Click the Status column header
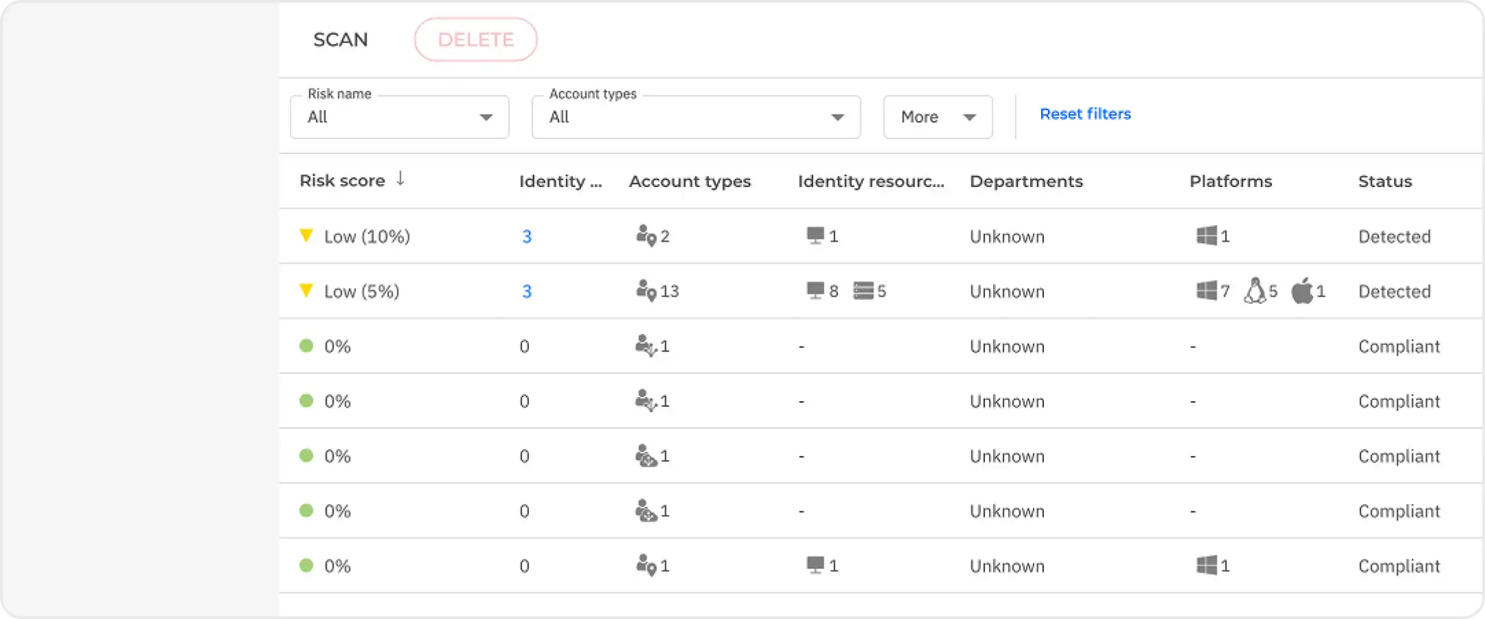1485x619 pixels. 1385,181
